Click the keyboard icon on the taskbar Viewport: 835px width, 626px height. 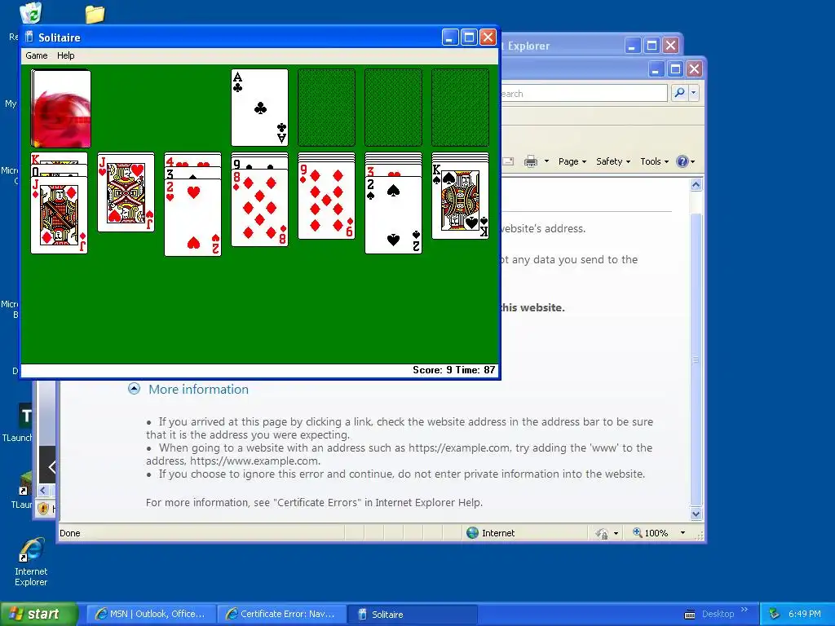pyautogui.click(x=690, y=615)
